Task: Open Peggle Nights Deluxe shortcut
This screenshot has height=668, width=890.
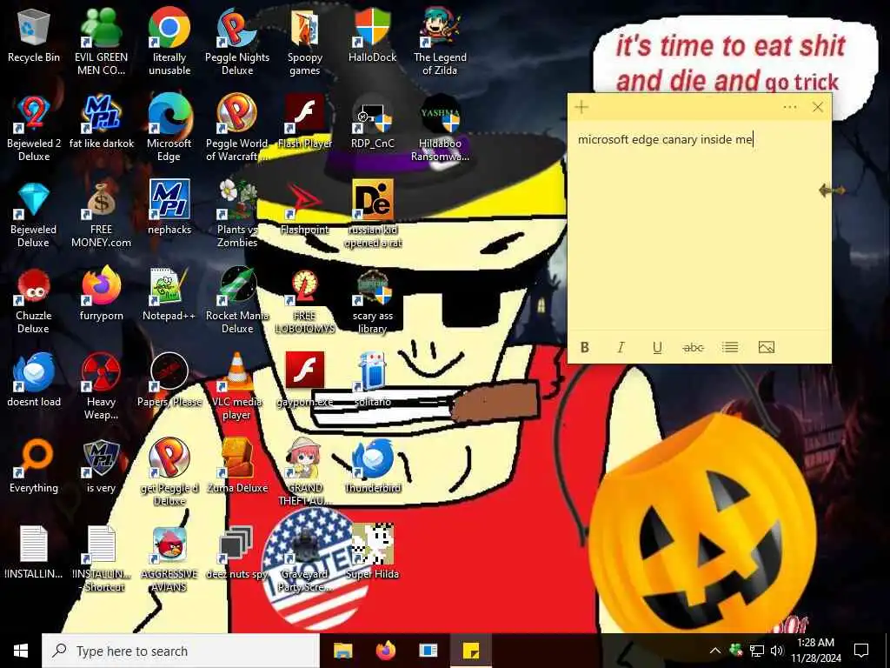Action: pyautogui.click(x=237, y=42)
